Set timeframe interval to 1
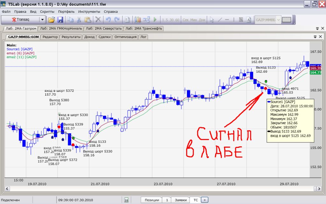 coord(163,20)
